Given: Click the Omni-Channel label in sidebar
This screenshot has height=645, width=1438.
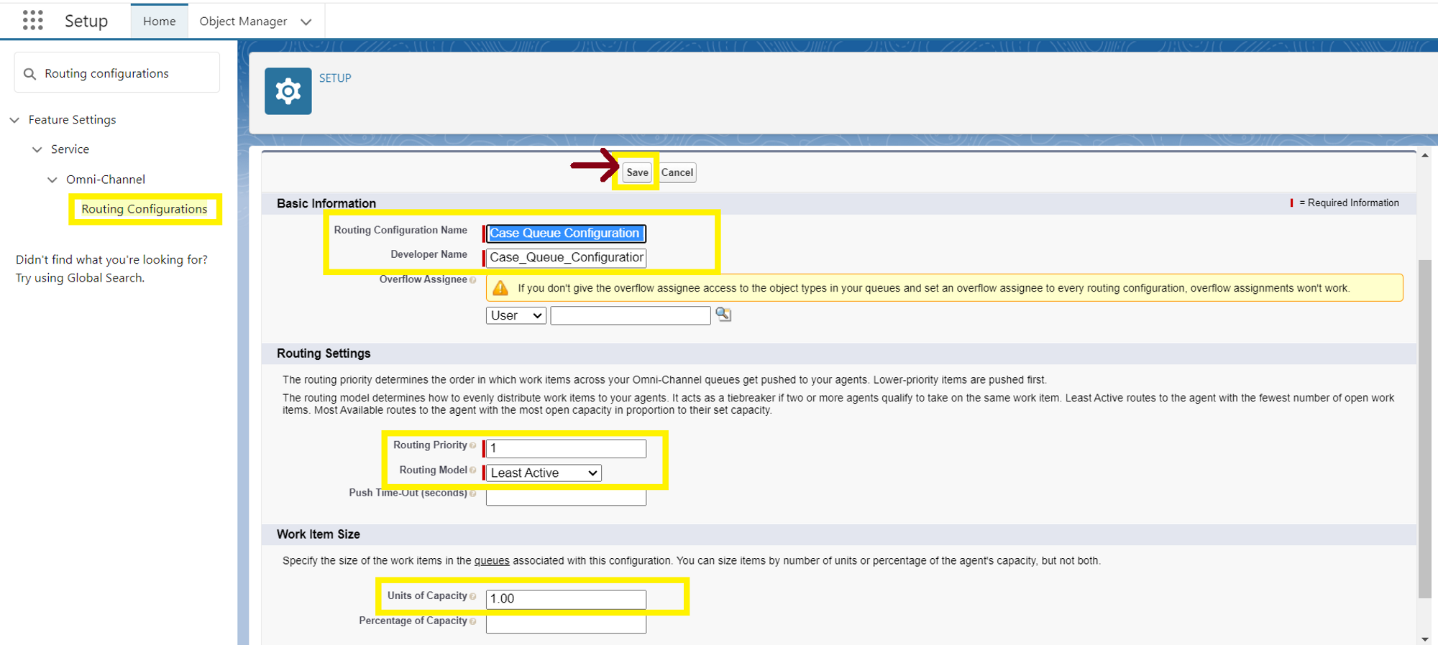Looking at the screenshot, I should (106, 180).
